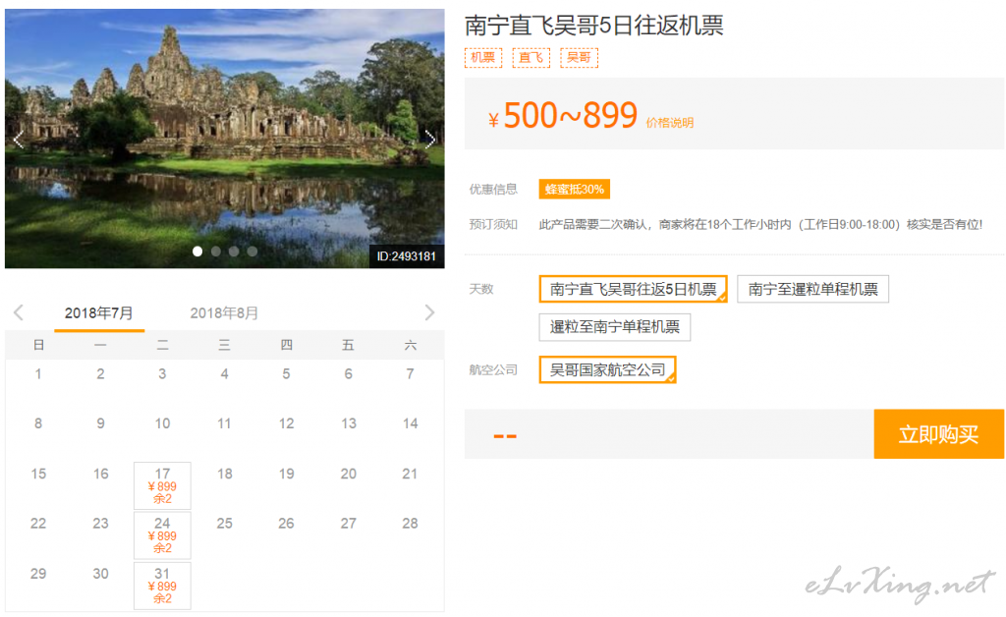The height and width of the screenshot is (617, 1006).
Task: Select 吴哥国家航空公司 airline option
Action: (607, 370)
